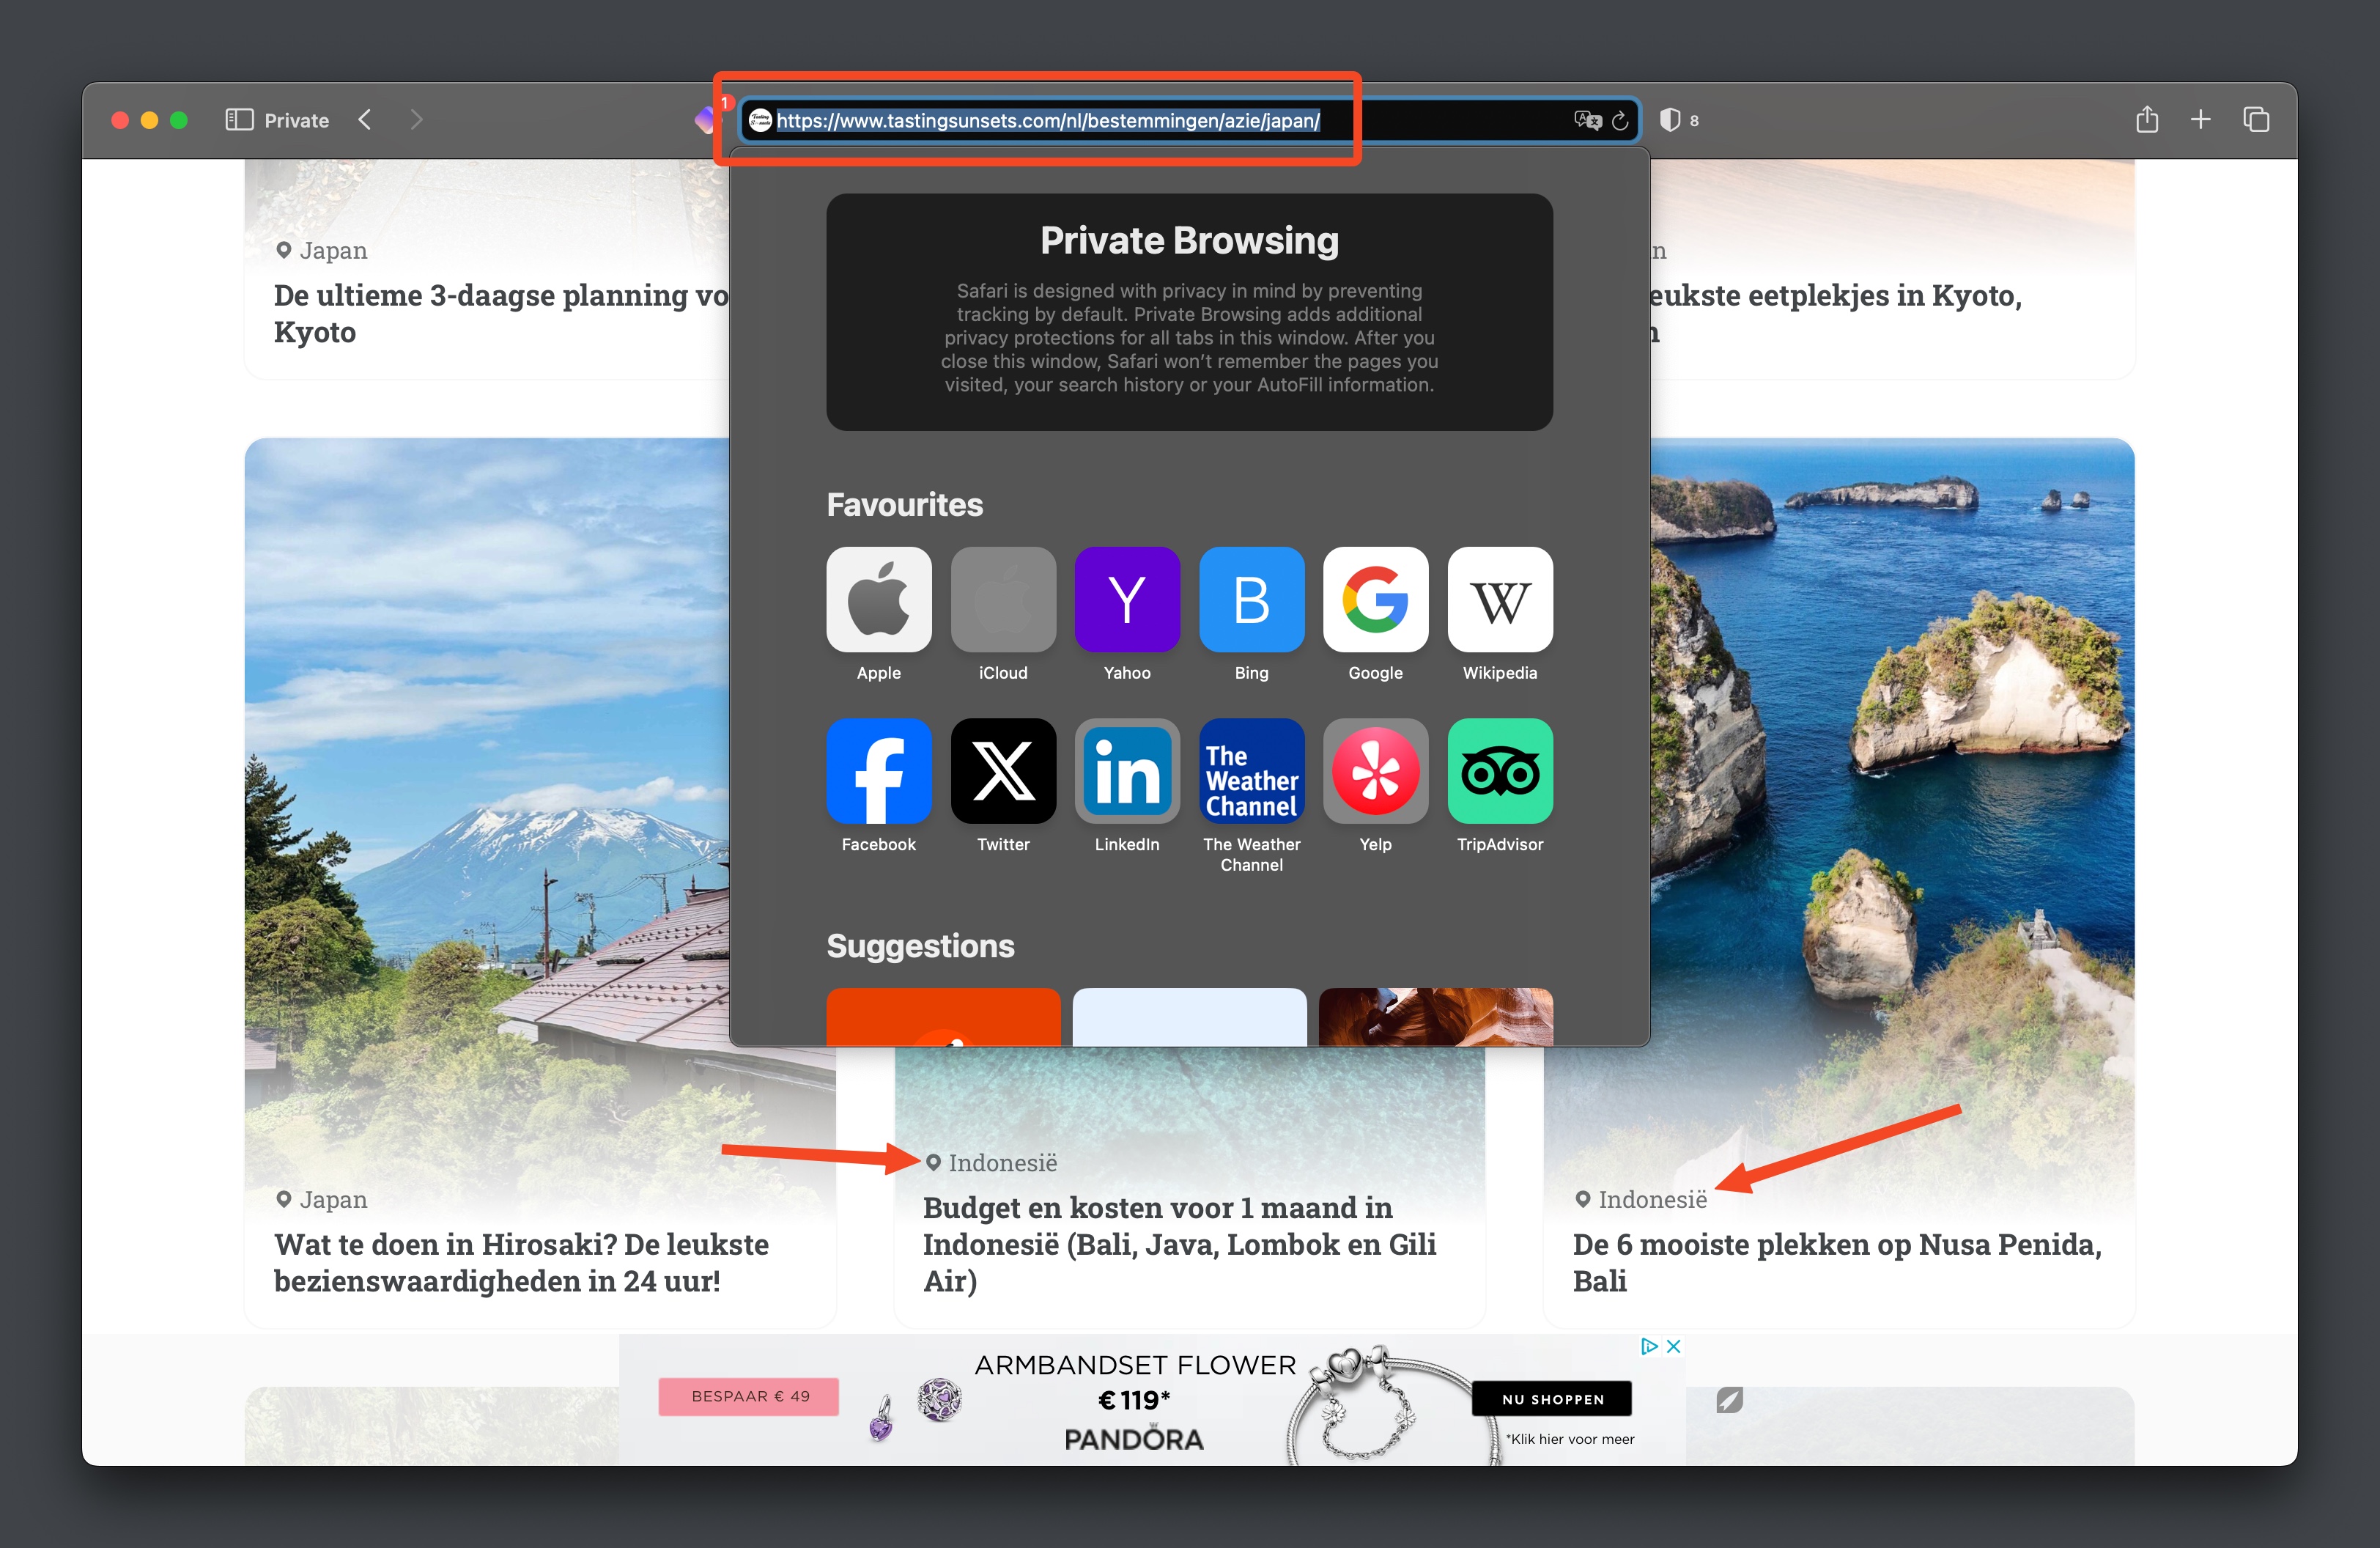Viewport: 2380px width, 1548px height.
Task: Close the Pandora ad with X icon
Action: 1673,1346
